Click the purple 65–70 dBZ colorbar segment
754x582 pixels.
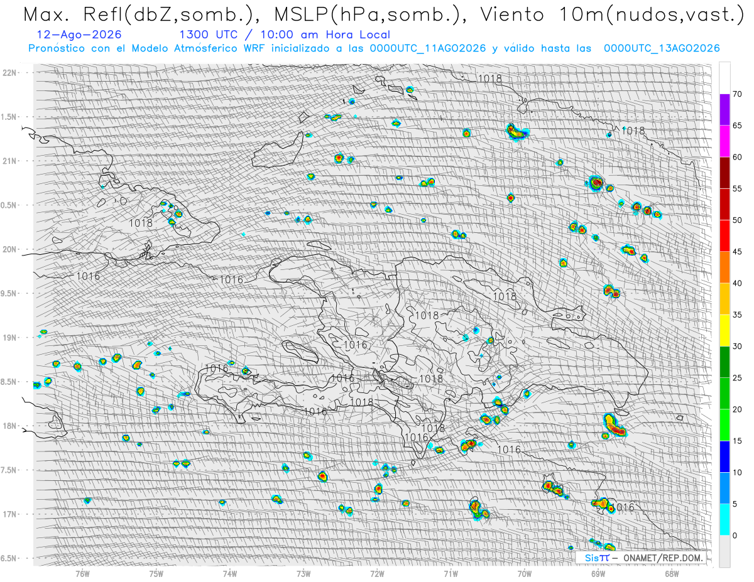[x=724, y=110]
